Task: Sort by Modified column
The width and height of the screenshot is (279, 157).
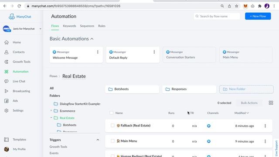Action: [x=242, y=113]
